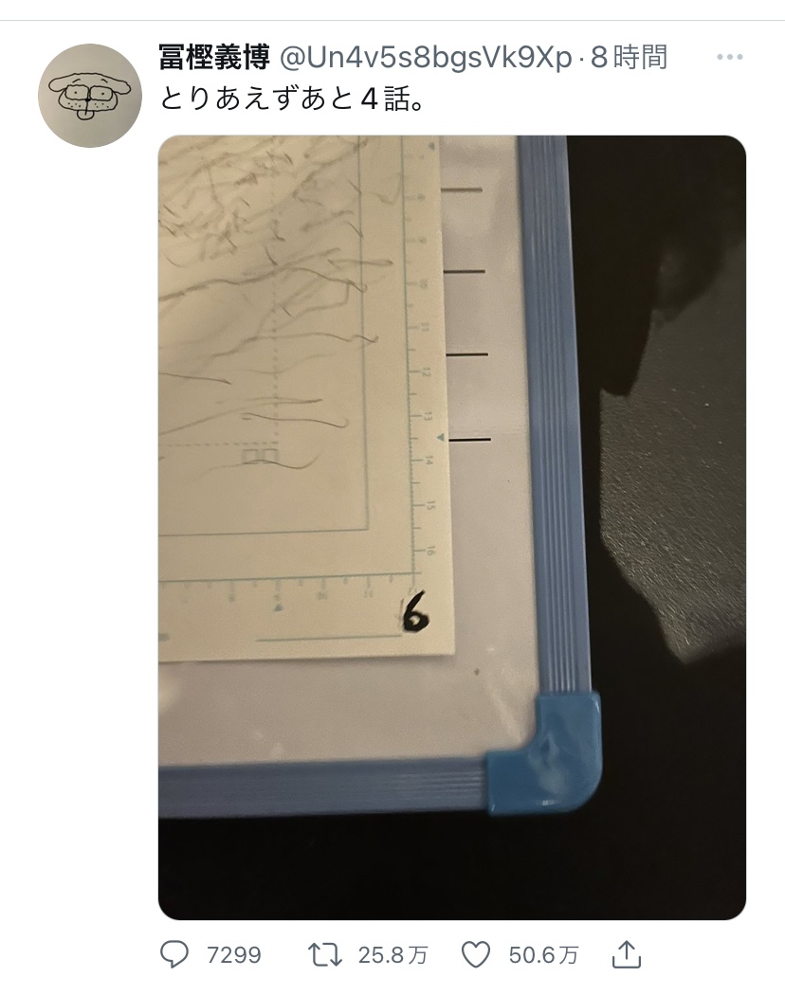Image resolution: width=785 pixels, height=995 pixels.
Task: Open the tweet's 8時間 timestamp
Action: (629, 58)
